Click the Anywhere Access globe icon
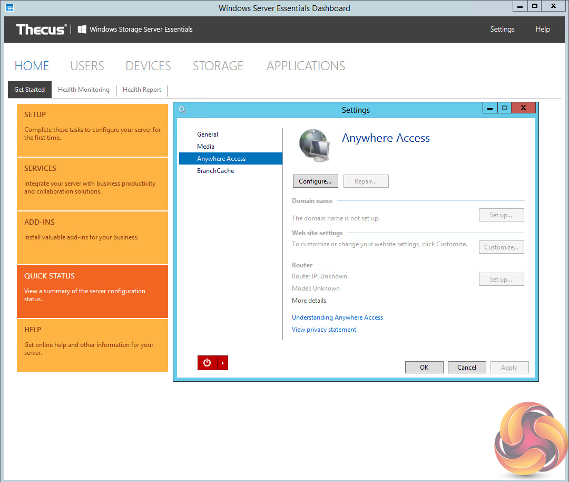Screen dimensions: 569x482 click(315, 146)
